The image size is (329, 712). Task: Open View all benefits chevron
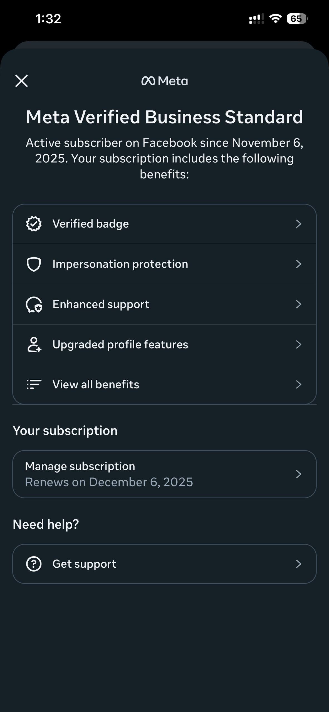pos(298,384)
